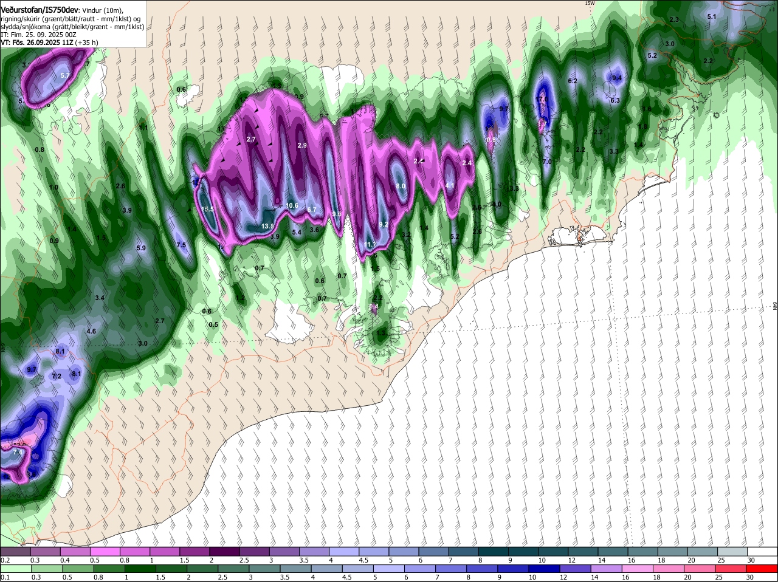Click the white swatch at 30 on upper legend
778x582 pixels.
pos(763,551)
